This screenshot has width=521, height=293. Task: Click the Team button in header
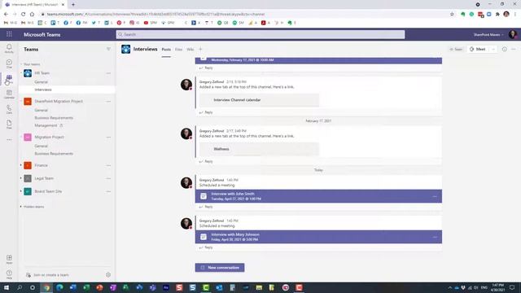(456, 49)
